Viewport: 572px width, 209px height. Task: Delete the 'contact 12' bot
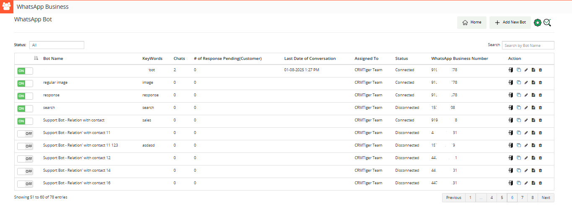point(540,158)
